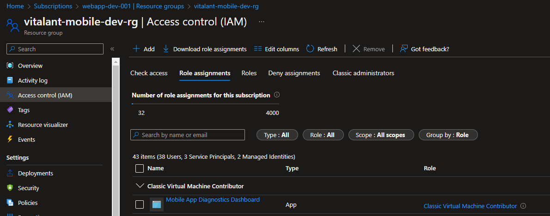Click the Got feedback person icon
Image resolution: width=550 pixels, height=216 pixels.
pos(404,48)
